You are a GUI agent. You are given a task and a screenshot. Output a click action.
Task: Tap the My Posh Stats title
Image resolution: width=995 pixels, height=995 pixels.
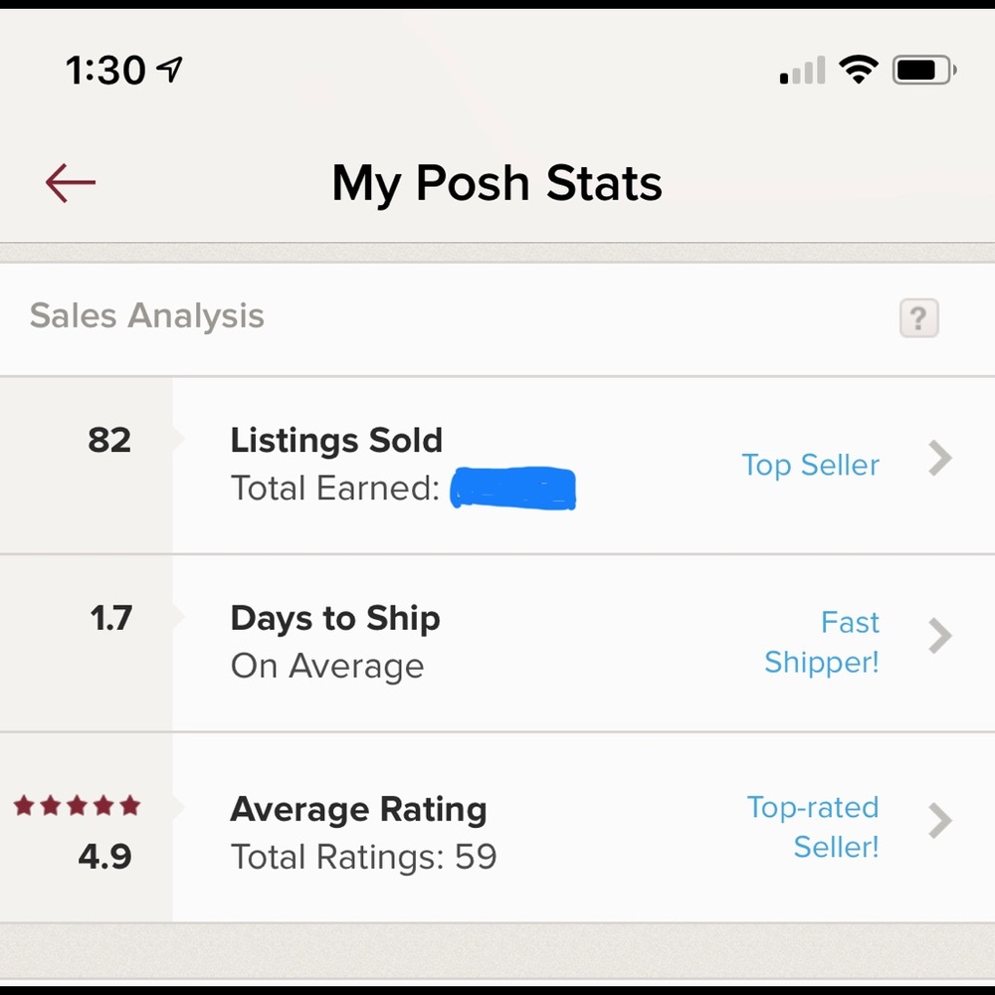[497, 182]
